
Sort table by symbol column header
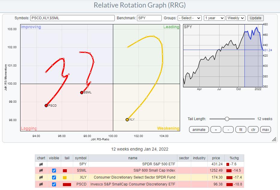(x=80, y=158)
